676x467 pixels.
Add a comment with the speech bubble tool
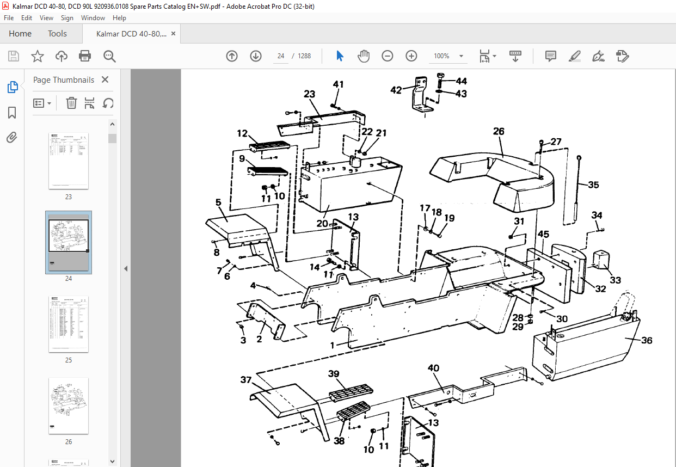pos(551,56)
